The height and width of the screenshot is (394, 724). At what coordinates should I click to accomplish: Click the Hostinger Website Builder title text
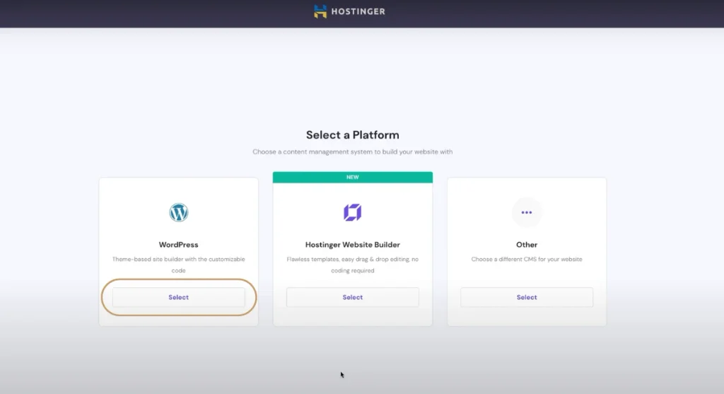[352, 245]
